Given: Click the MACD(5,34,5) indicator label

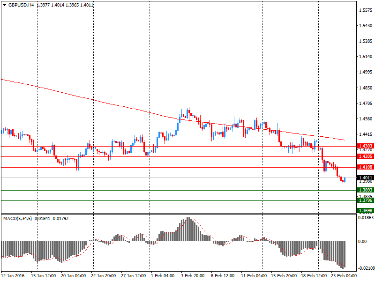Looking at the screenshot, I should pos(17,218).
